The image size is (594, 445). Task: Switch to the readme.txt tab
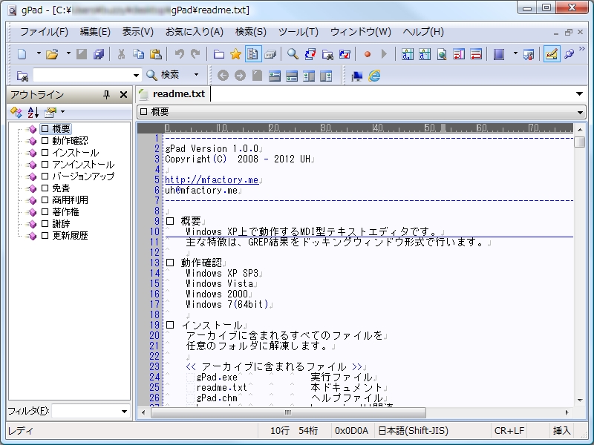178,94
